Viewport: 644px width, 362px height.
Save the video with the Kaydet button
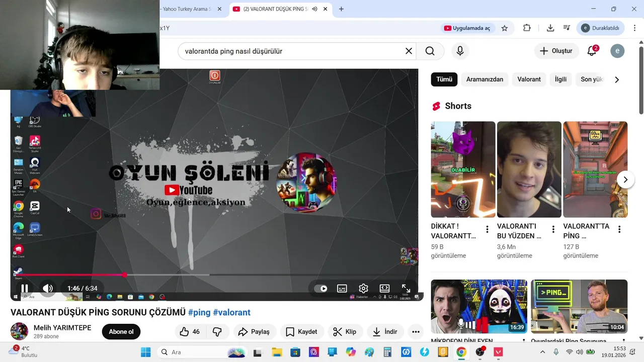(x=301, y=332)
